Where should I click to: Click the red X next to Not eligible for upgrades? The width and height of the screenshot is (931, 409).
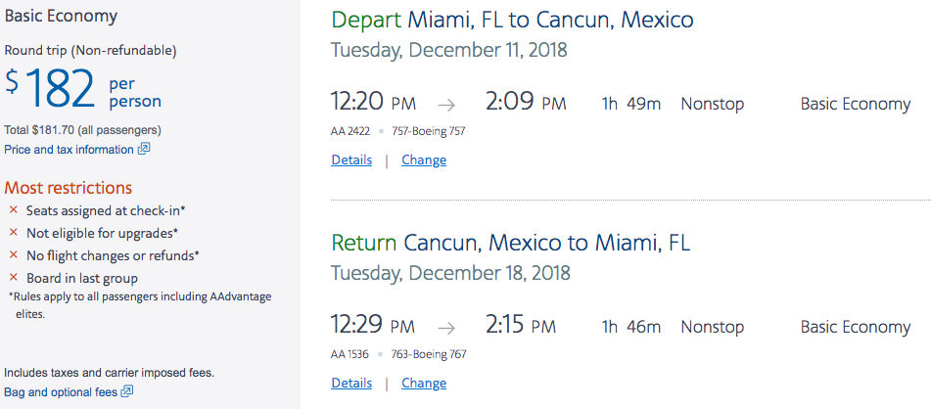pyautogui.click(x=14, y=233)
